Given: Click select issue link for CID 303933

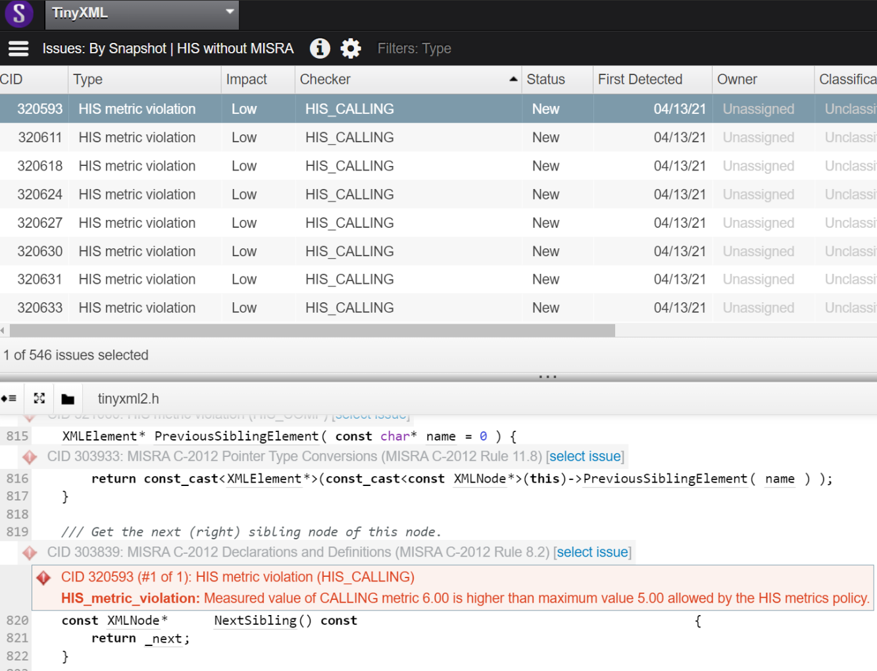Looking at the screenshot, I should (x=585, y=456).
